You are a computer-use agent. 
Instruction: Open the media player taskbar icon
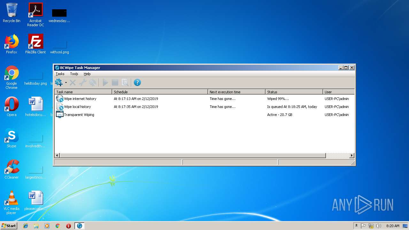pos(47,226)
